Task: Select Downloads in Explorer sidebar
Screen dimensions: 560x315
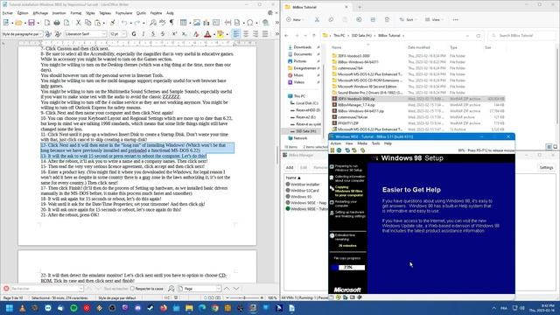Action: click(x=302, y=47)
